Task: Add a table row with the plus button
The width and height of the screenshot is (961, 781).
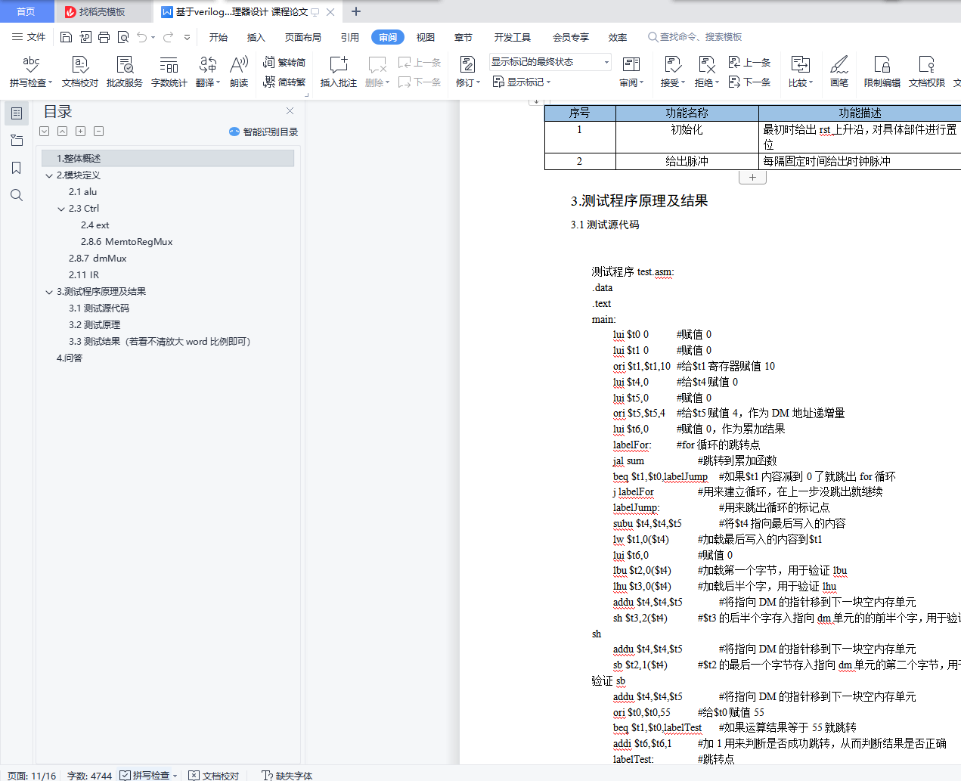Action: click(752, 177)
